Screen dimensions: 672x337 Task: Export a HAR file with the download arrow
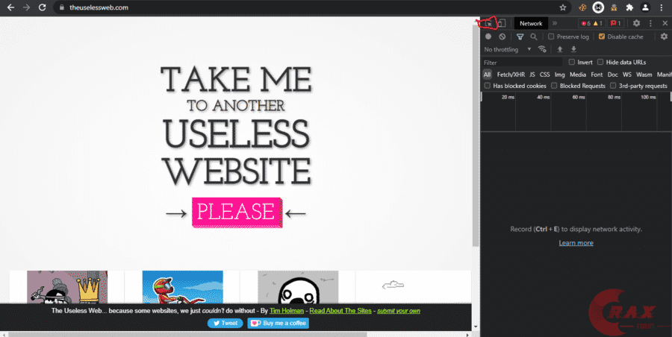point(573,50)
